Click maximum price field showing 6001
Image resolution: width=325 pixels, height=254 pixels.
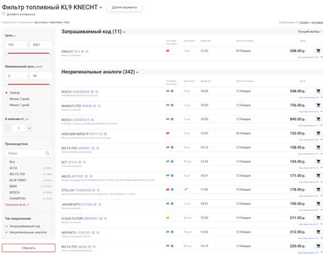40,45
